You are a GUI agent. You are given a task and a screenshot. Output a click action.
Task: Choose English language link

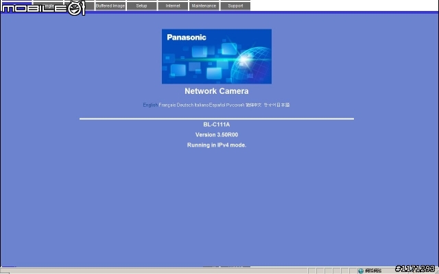pos(150,105)
